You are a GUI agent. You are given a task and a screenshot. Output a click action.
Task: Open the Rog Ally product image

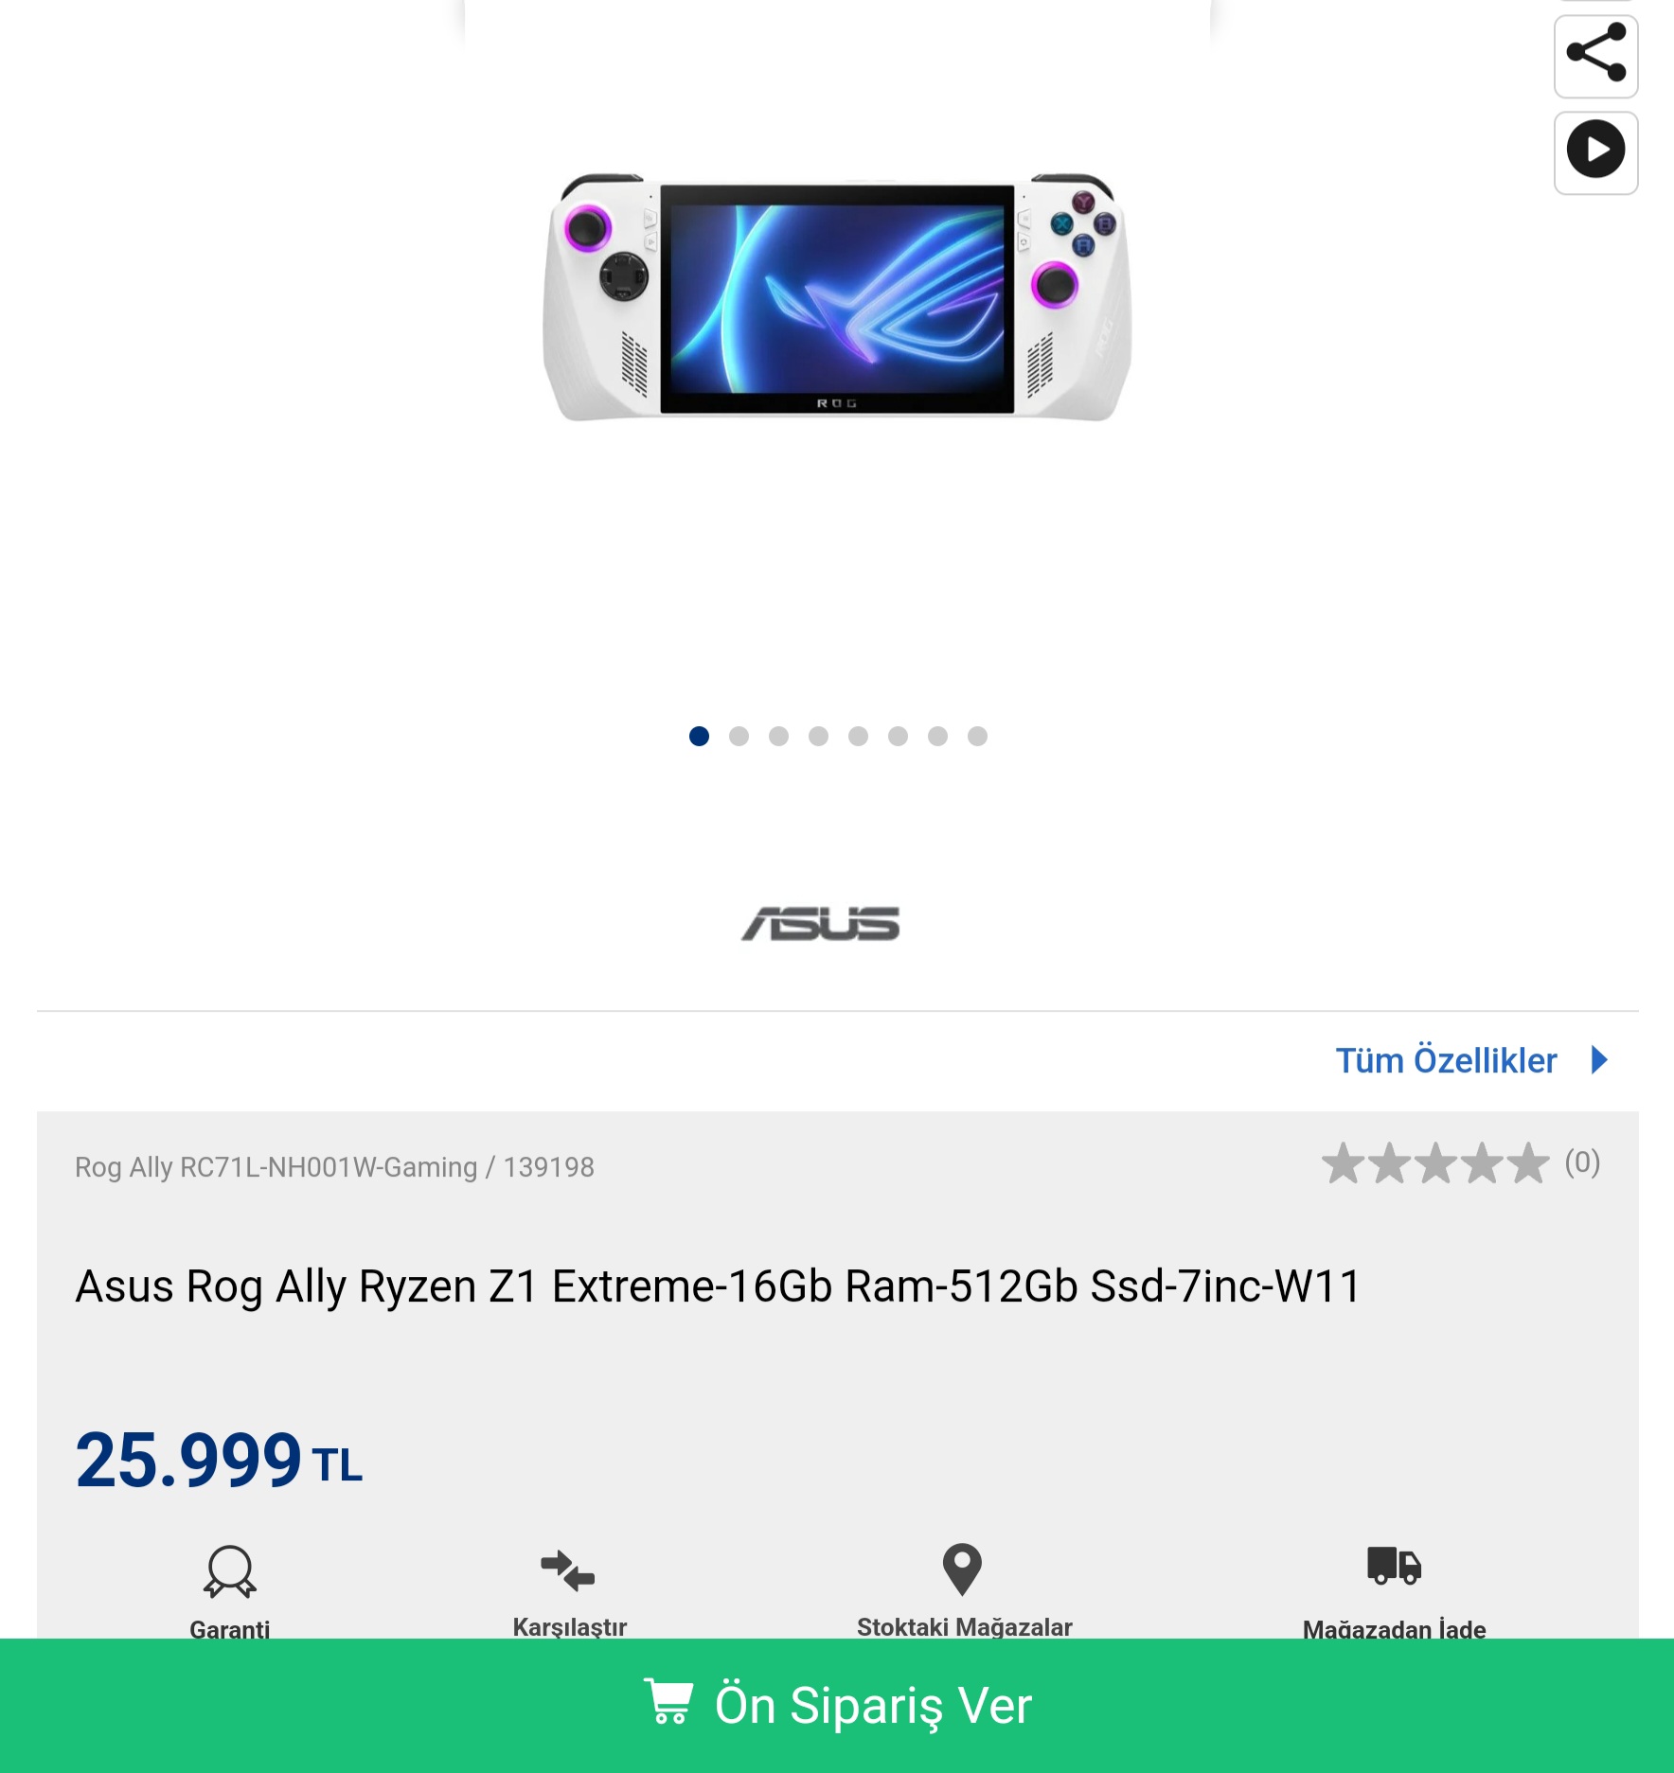point(837,297)
